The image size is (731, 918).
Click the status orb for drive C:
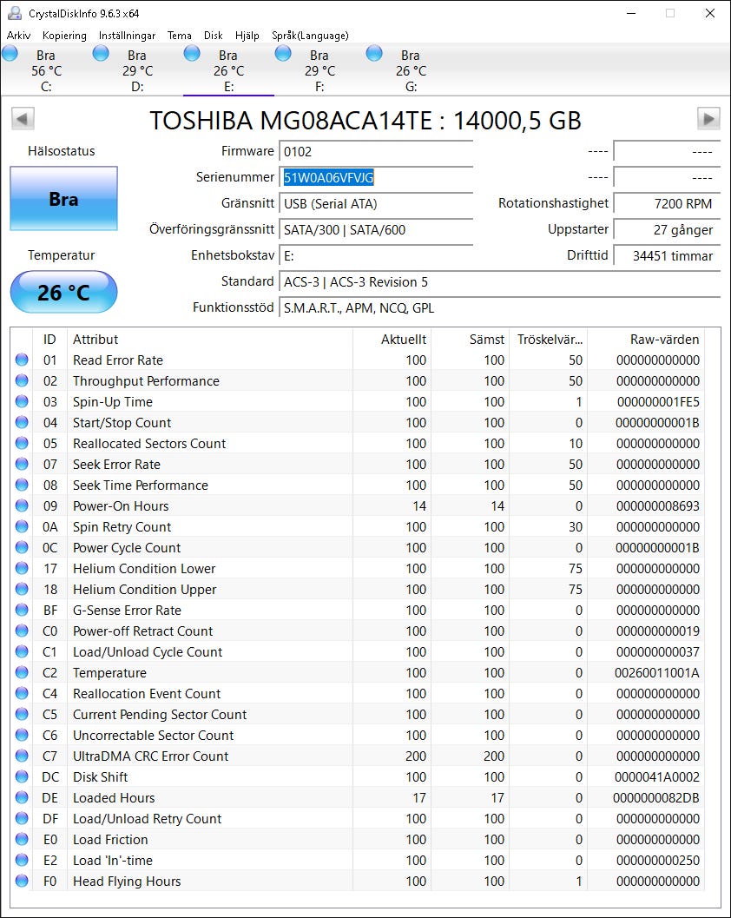tap(10, 54)
